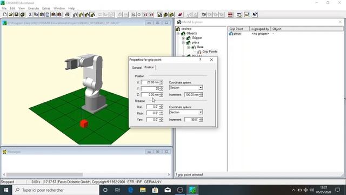
Task: Open Microsoft Store from the taskbar
Action: tap(155, 190)
